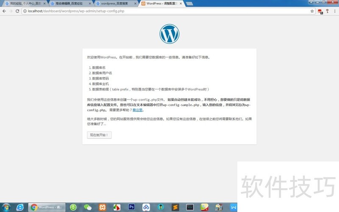The image size is (339, 212).
Task: Open the 看这里 help link
Action: click(x=137, y=110)
